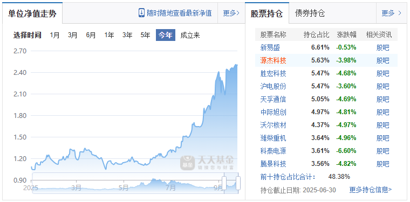Click the right handle of chart range slider
This screenshot has height=202, width=410.
coord(238,183)
